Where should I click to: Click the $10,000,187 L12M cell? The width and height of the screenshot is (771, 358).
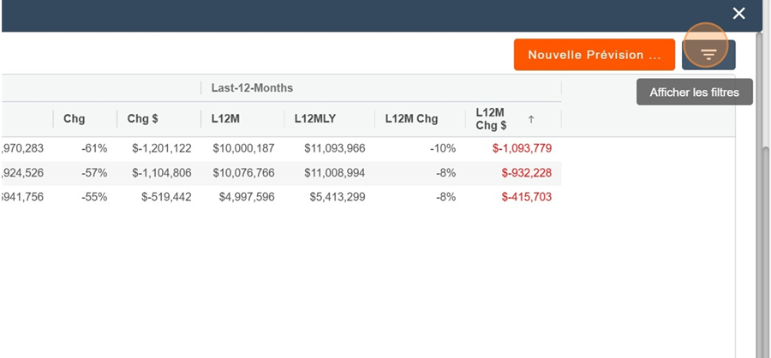[244, 148]
